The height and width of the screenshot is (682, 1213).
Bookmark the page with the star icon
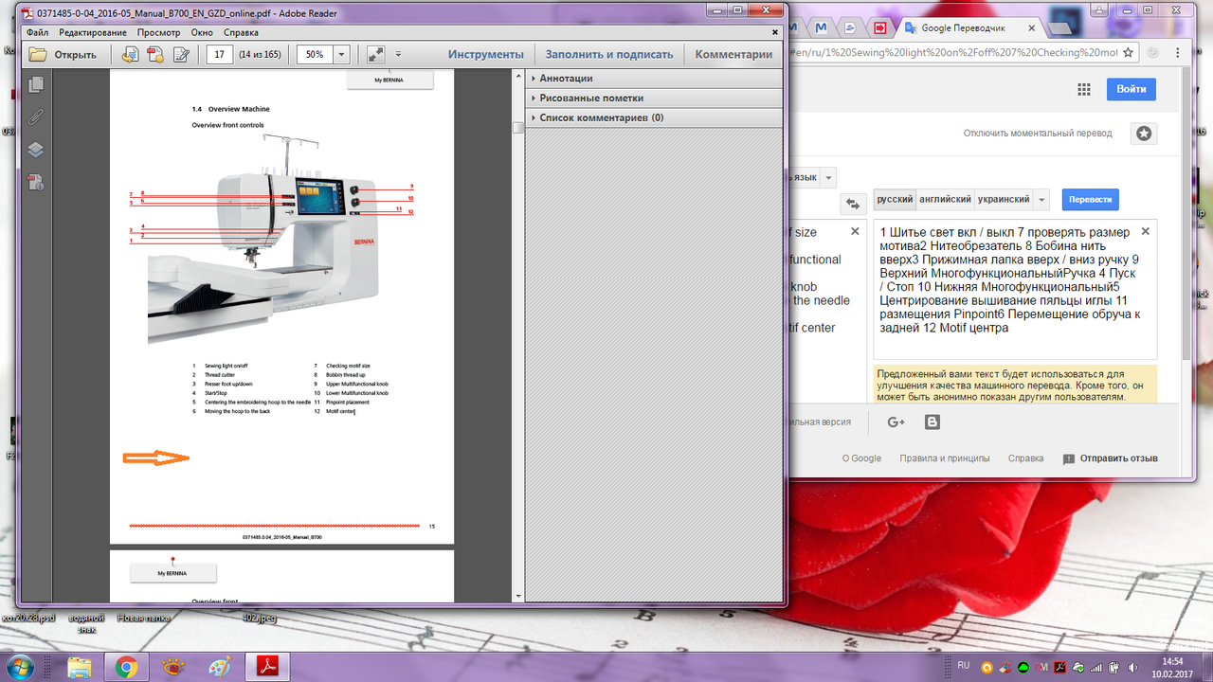(1129, 52)
